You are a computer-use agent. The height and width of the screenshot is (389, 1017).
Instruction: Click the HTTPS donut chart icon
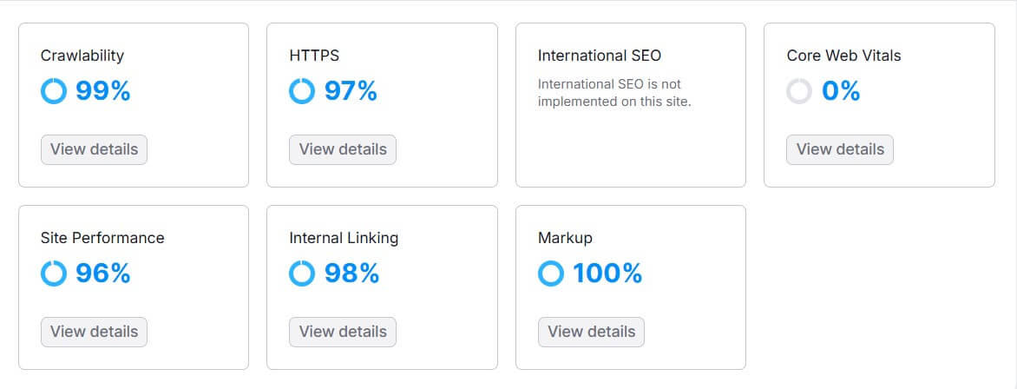coord(302,91)
